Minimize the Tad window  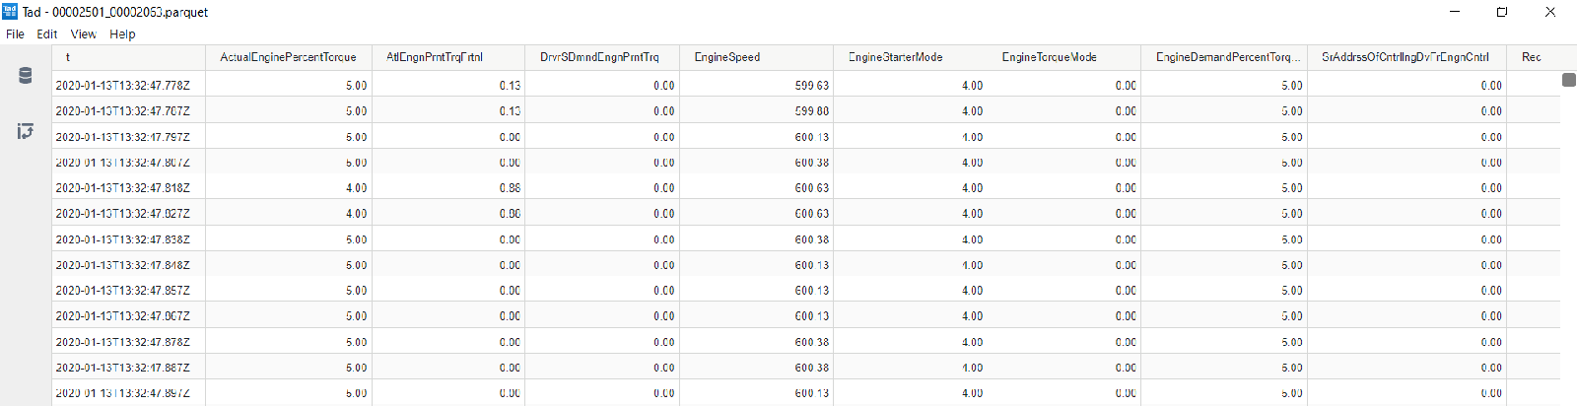[1456, 12]
